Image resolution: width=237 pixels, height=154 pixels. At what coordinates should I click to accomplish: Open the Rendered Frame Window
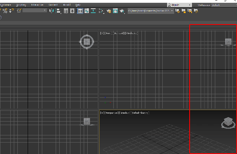click(115, 11)
